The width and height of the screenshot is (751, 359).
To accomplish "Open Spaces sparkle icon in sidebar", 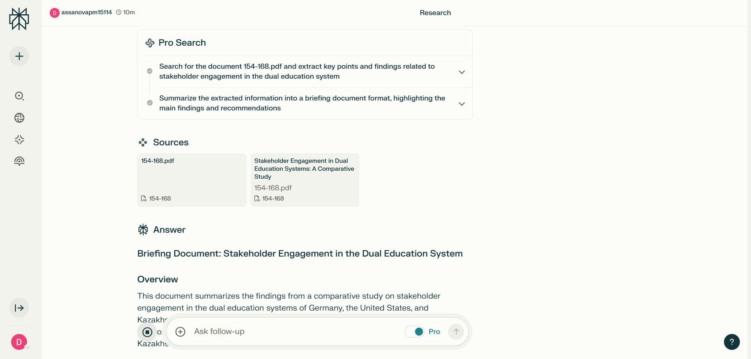I will tap(19, 140).
